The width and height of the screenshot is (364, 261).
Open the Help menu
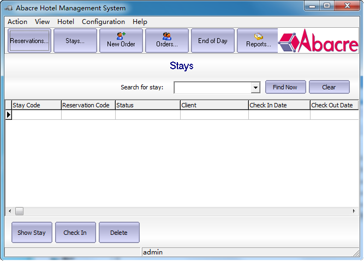click(x=140, y=22)
